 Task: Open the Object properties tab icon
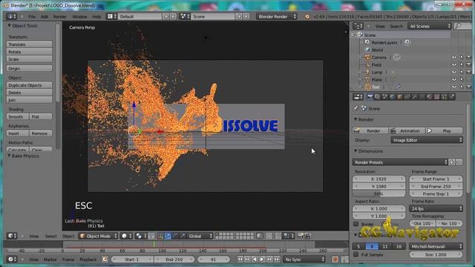(399, 97)
